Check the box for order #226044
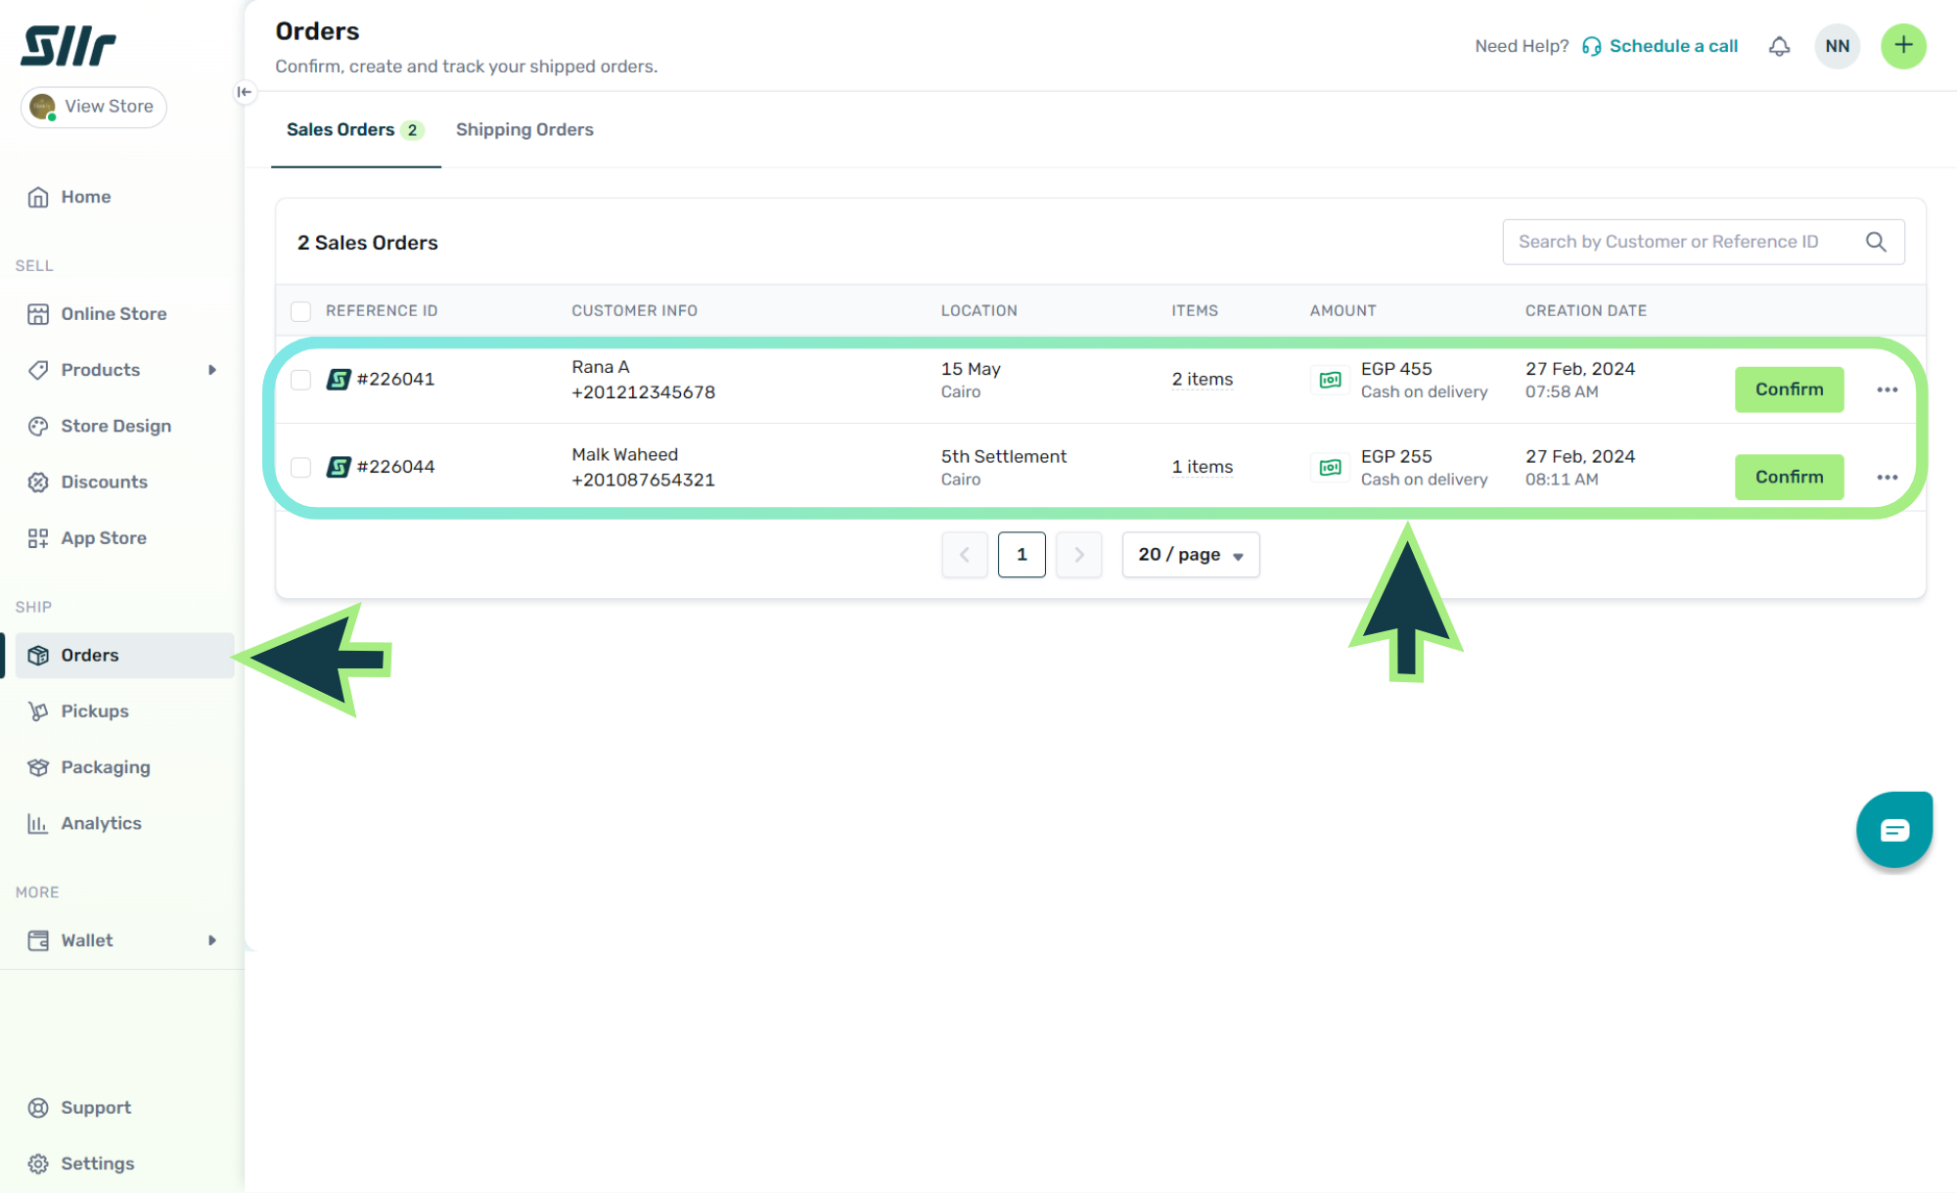Screen dimensions: 1957x1193 300,468
